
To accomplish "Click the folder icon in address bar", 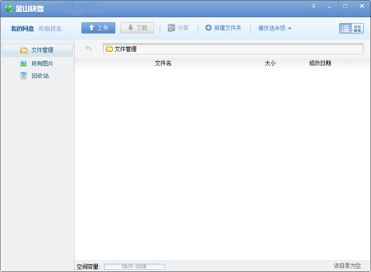I will pos(109,49).
